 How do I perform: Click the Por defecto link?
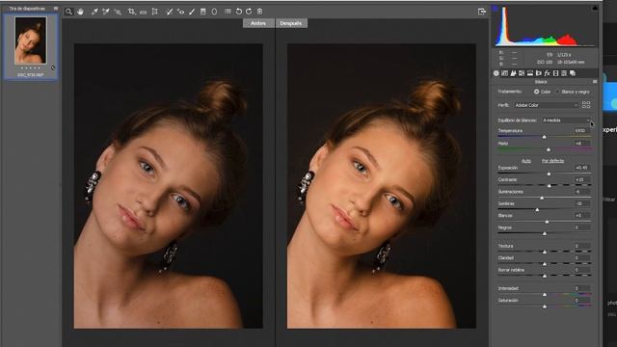point(552,161)
